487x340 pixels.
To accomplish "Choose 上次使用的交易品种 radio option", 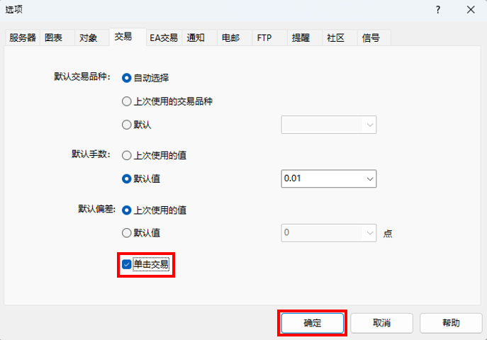I will (127, 101).
